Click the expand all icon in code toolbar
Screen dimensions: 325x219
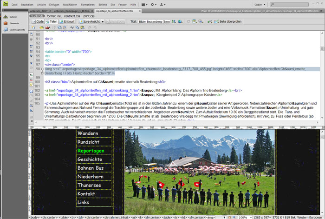tap(31, 56)
